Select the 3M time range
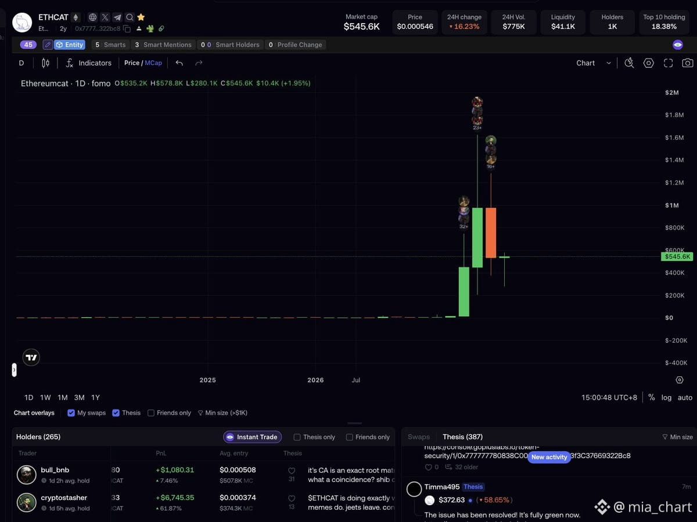 (x=79, y=397)
